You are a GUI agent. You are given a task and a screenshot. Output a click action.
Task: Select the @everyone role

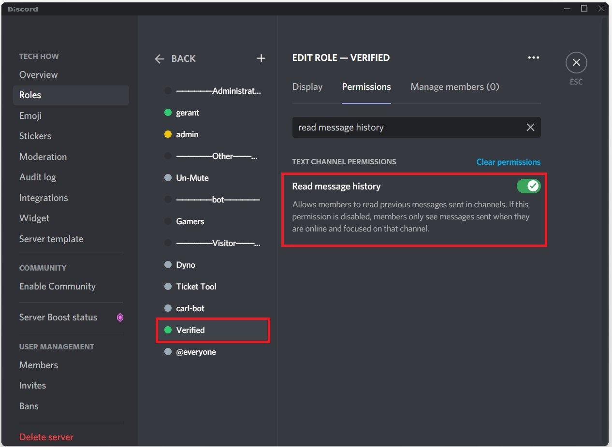[x=196, y=352]
